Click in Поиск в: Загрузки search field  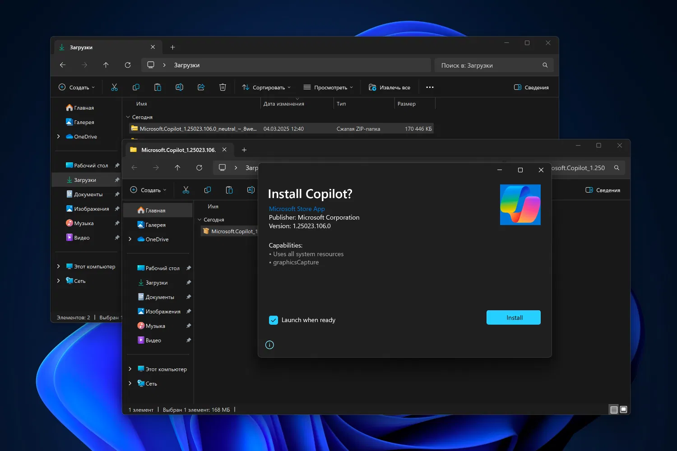click(x=494, y=65)
